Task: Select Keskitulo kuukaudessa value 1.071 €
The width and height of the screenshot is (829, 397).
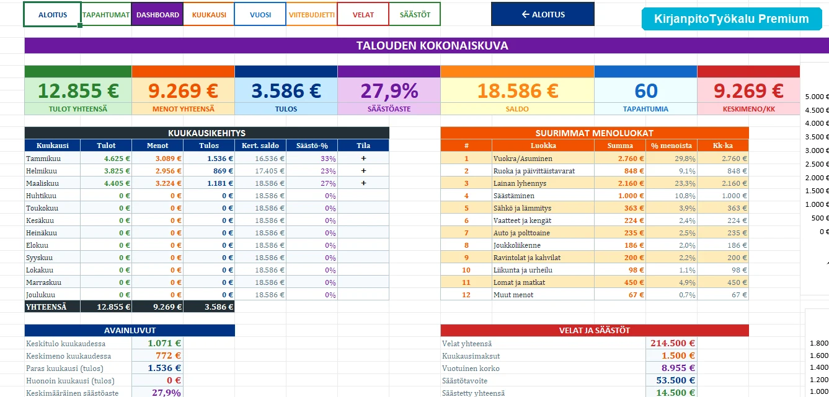Action: [x=157, y=342]
